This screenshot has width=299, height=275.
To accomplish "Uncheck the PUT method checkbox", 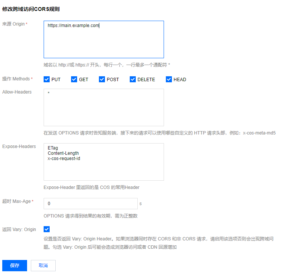I will (x=47, y=79).
